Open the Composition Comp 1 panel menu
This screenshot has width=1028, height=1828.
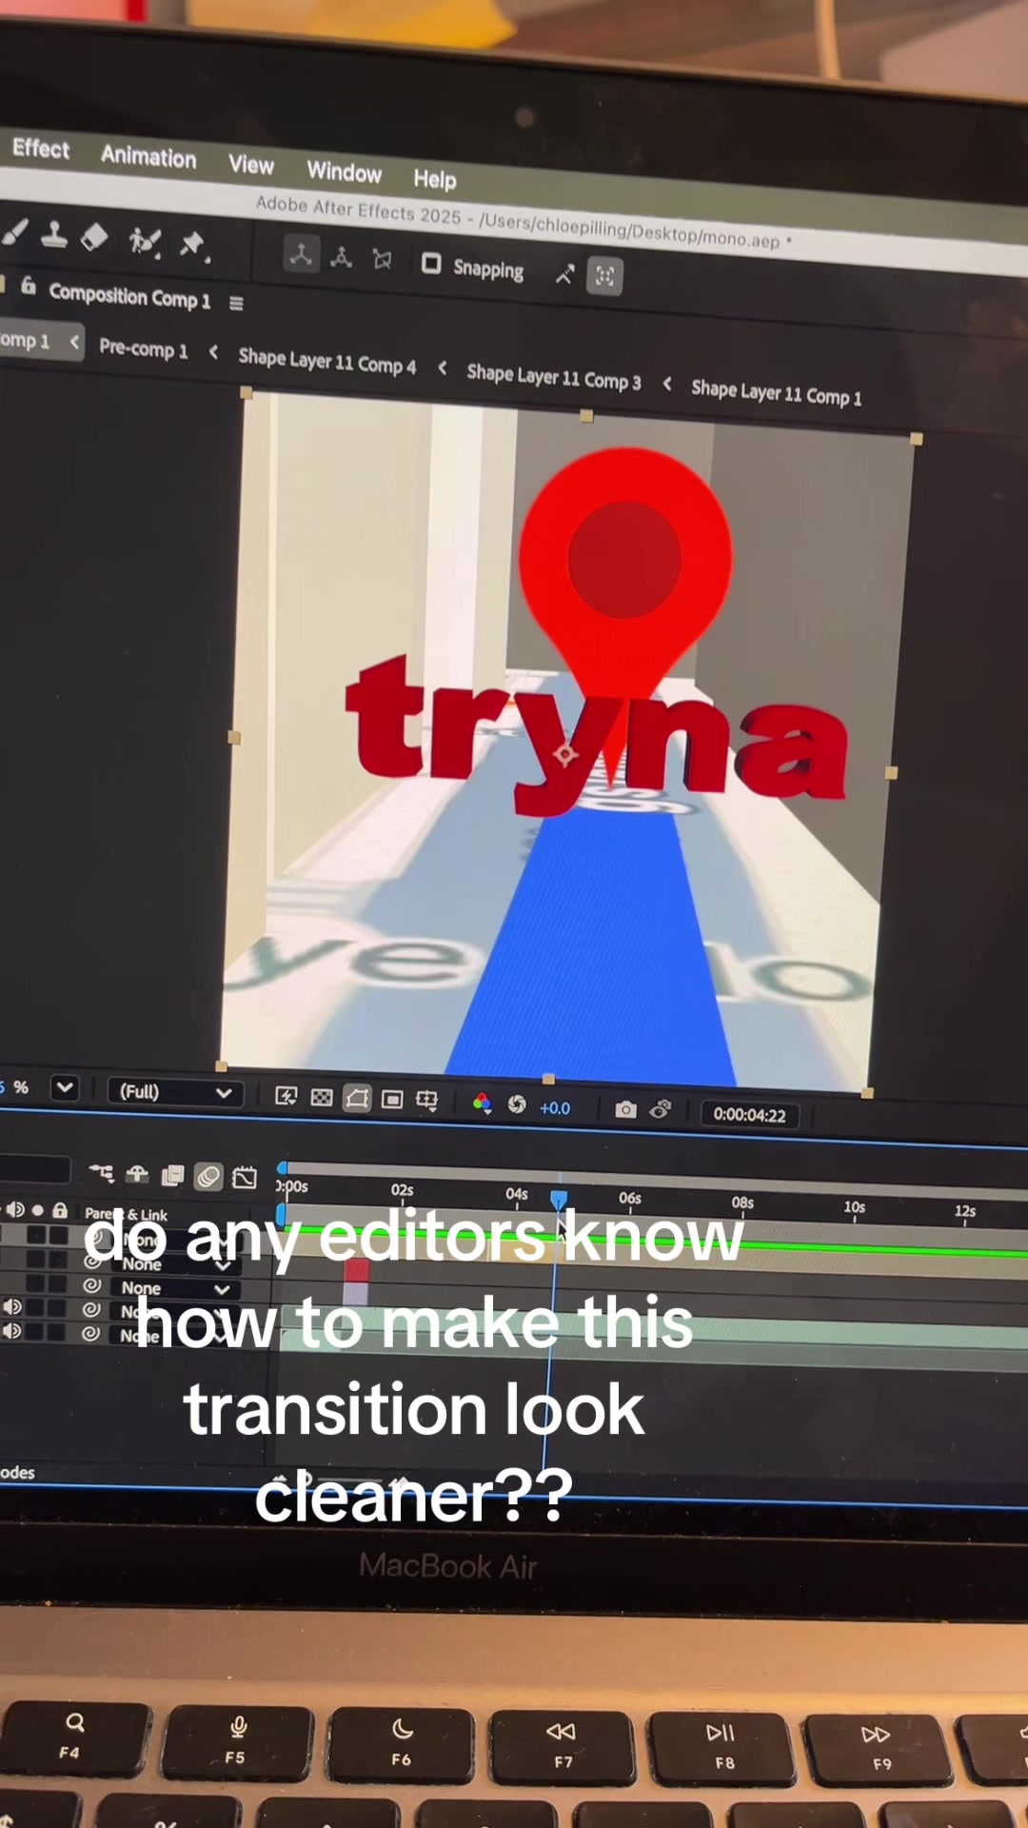coord(236,304)
